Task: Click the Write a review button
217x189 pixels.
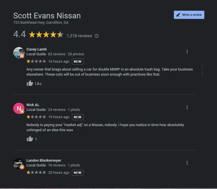Action: [189, 15]
